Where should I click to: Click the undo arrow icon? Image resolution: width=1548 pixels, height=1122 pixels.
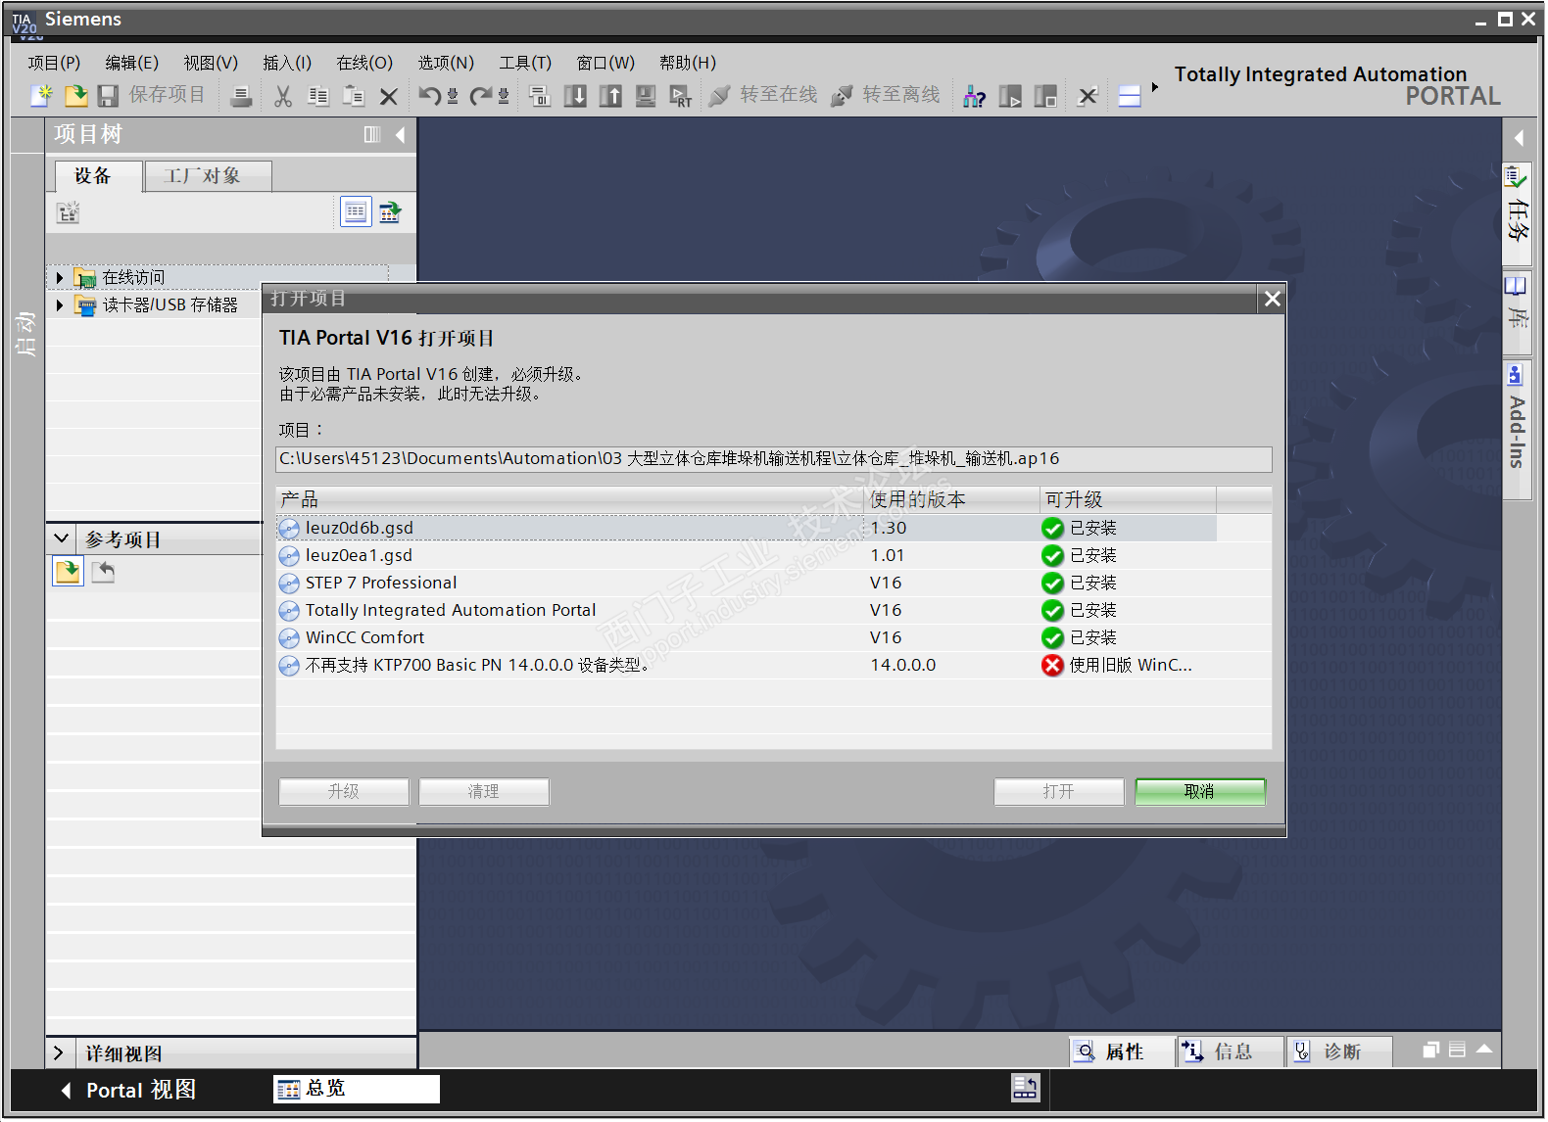pyautogui.click(x=429, y=96)
